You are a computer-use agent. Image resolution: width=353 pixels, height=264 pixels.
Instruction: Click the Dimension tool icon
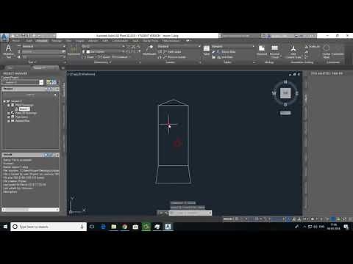point(74,50)
